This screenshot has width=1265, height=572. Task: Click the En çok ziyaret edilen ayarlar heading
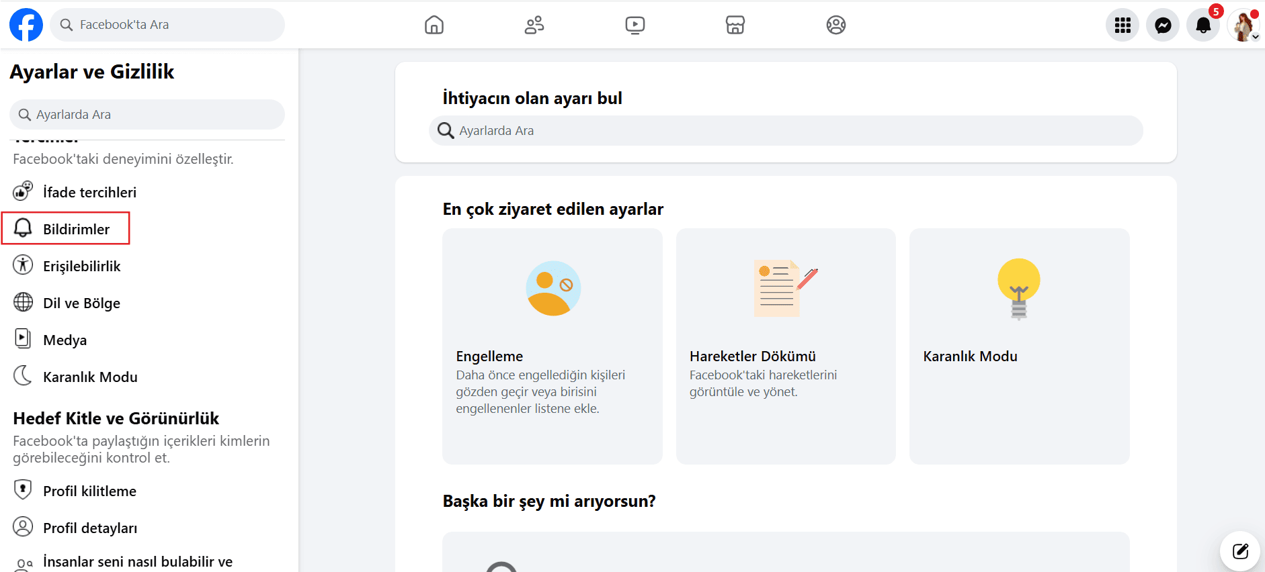(553, 209)
